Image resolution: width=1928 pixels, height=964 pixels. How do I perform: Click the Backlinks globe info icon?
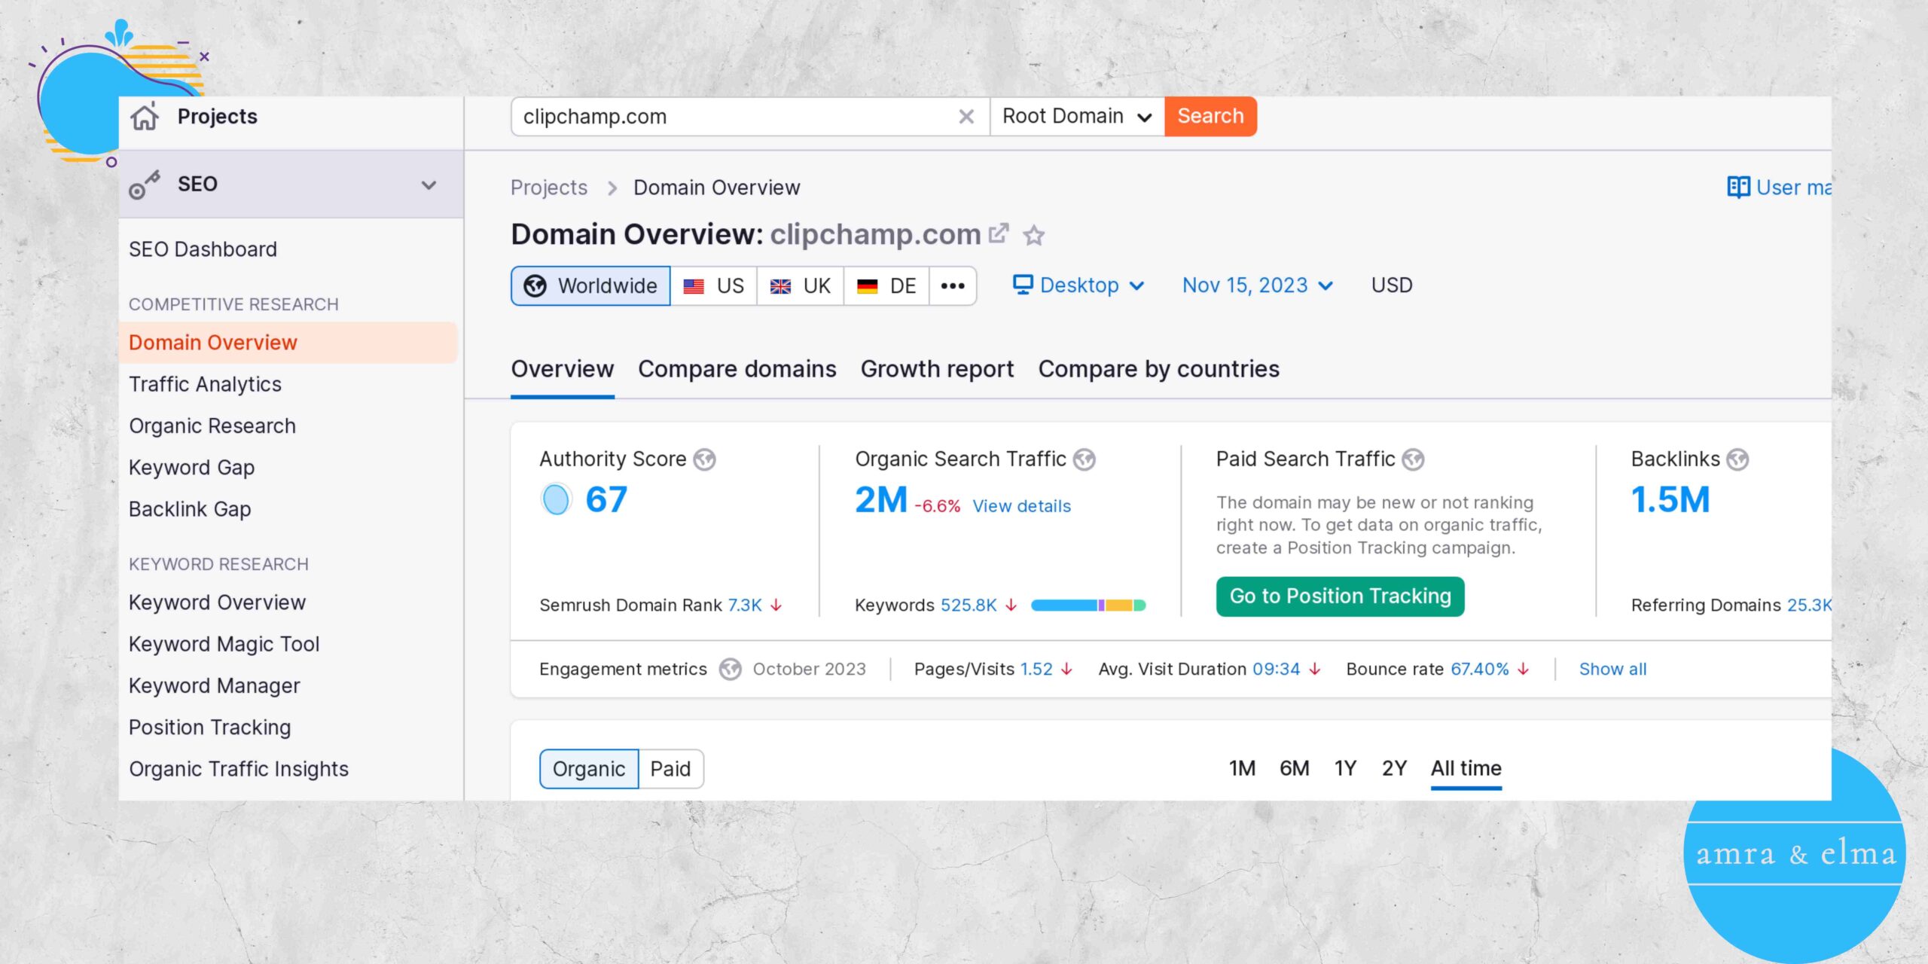coord(1737,459)
